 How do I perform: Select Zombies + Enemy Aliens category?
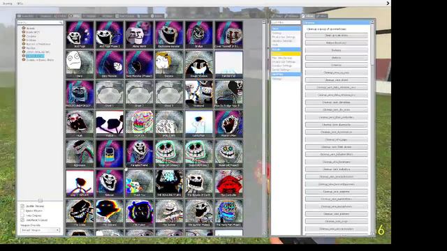click(40, 60)
